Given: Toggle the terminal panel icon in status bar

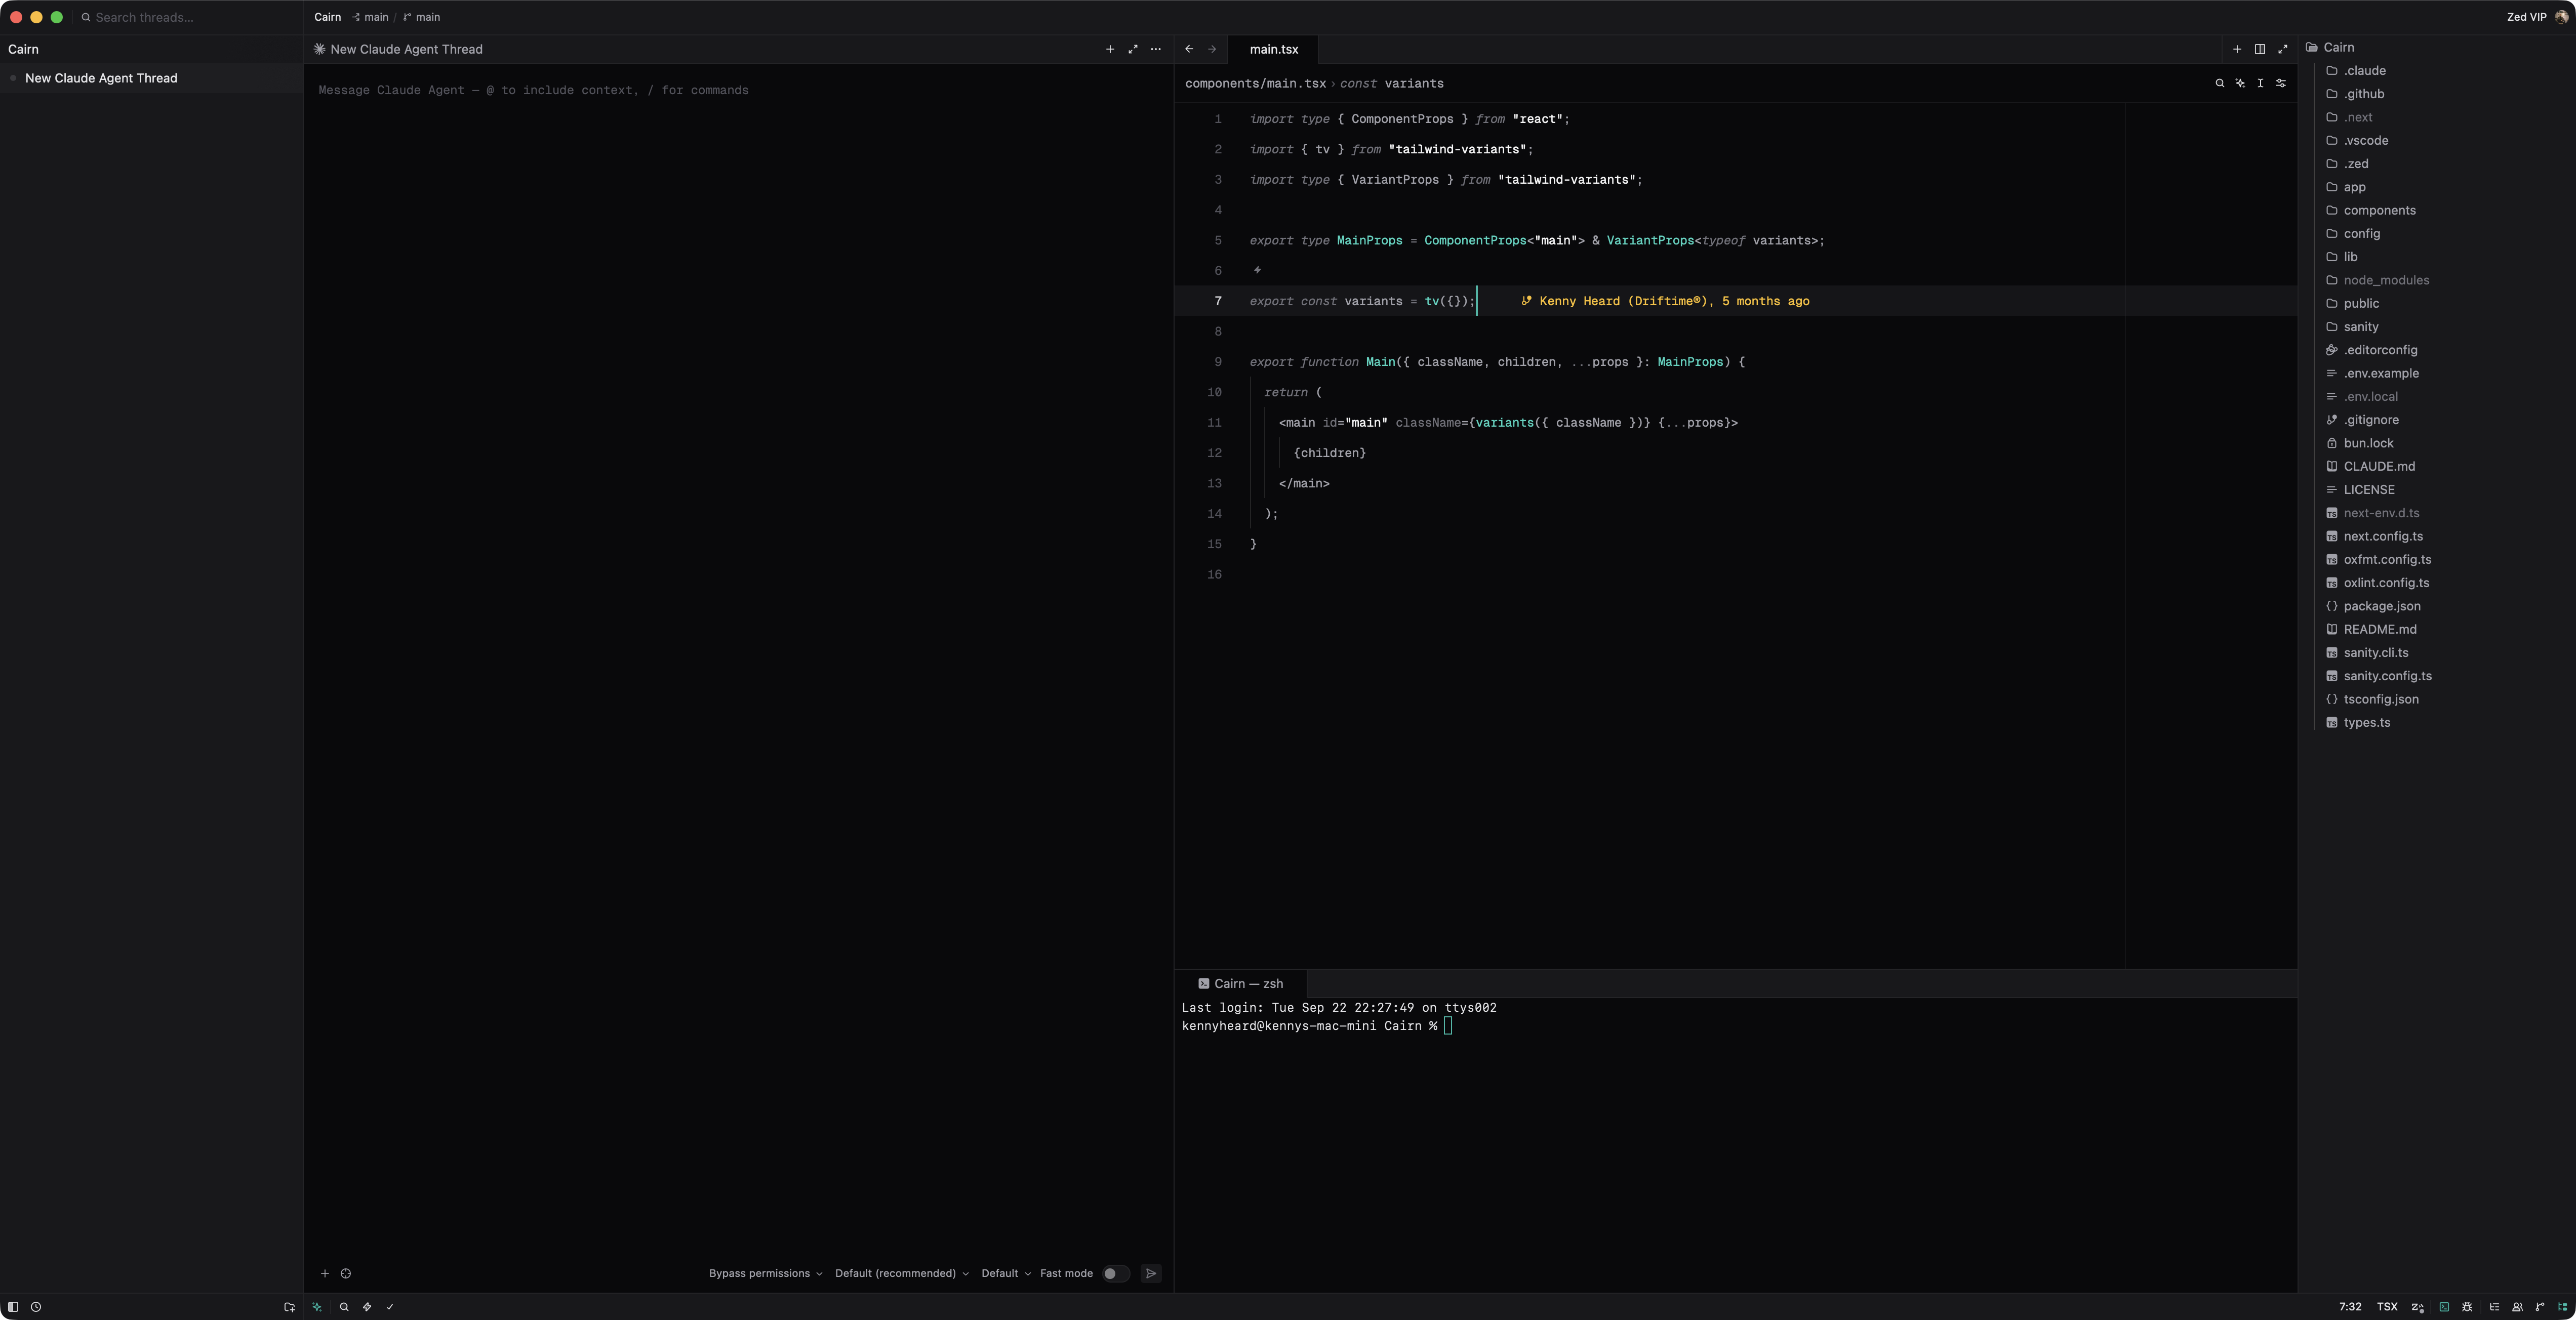Looking at the screenshot, I should click(x=2444, y=1307).
